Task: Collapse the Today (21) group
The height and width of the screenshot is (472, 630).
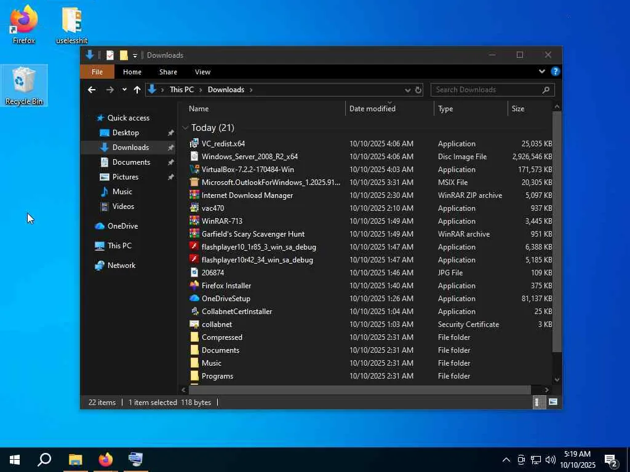Action: pos(185,128)
